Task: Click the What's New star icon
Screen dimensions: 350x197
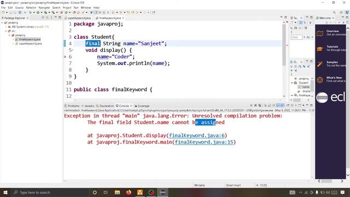Action: [x=320, y=80]
